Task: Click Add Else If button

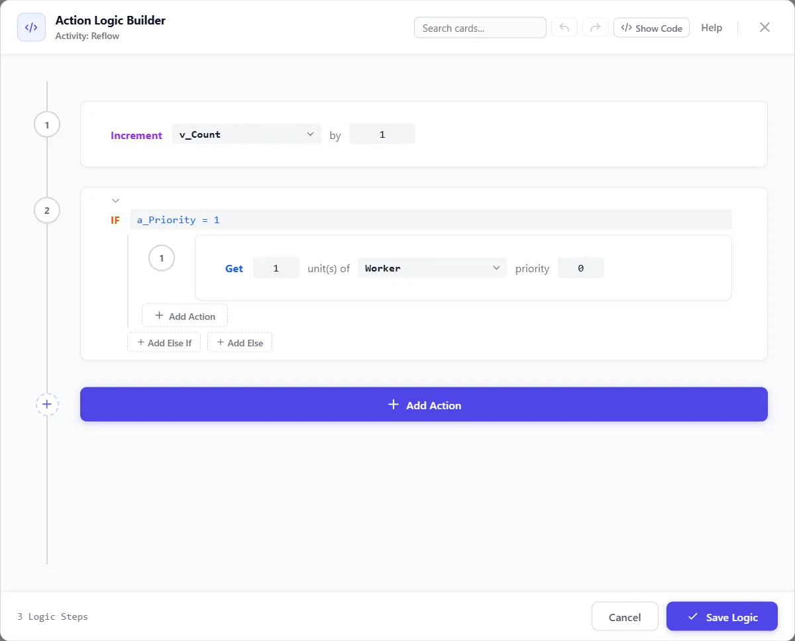Action: pos(164,342)
